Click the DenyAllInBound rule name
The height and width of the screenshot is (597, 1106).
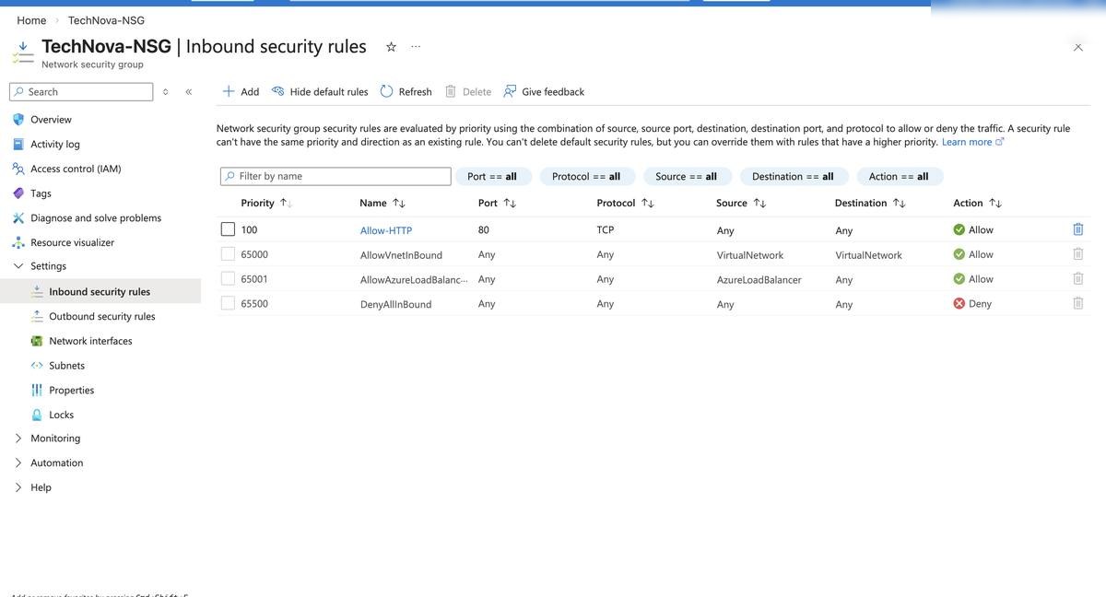tap(395, 304)
